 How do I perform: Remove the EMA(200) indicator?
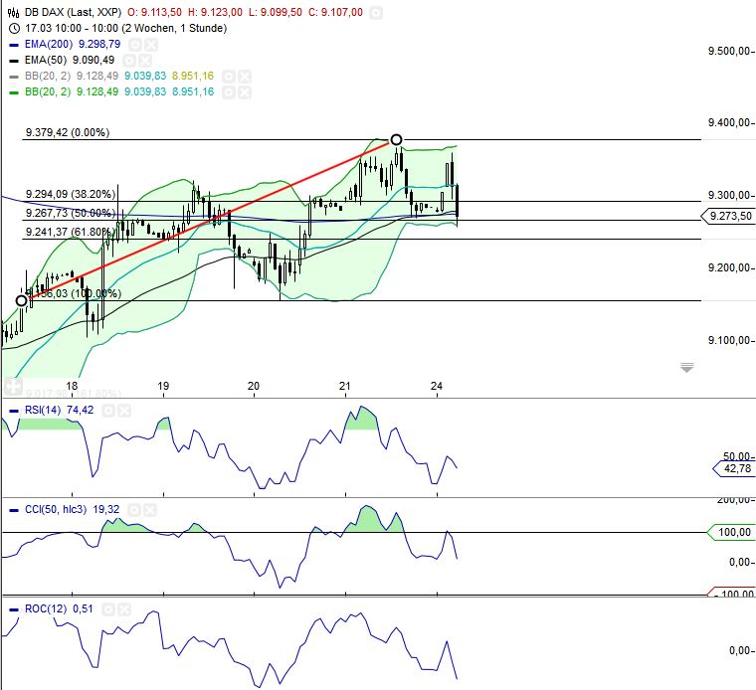pos(151,46)
